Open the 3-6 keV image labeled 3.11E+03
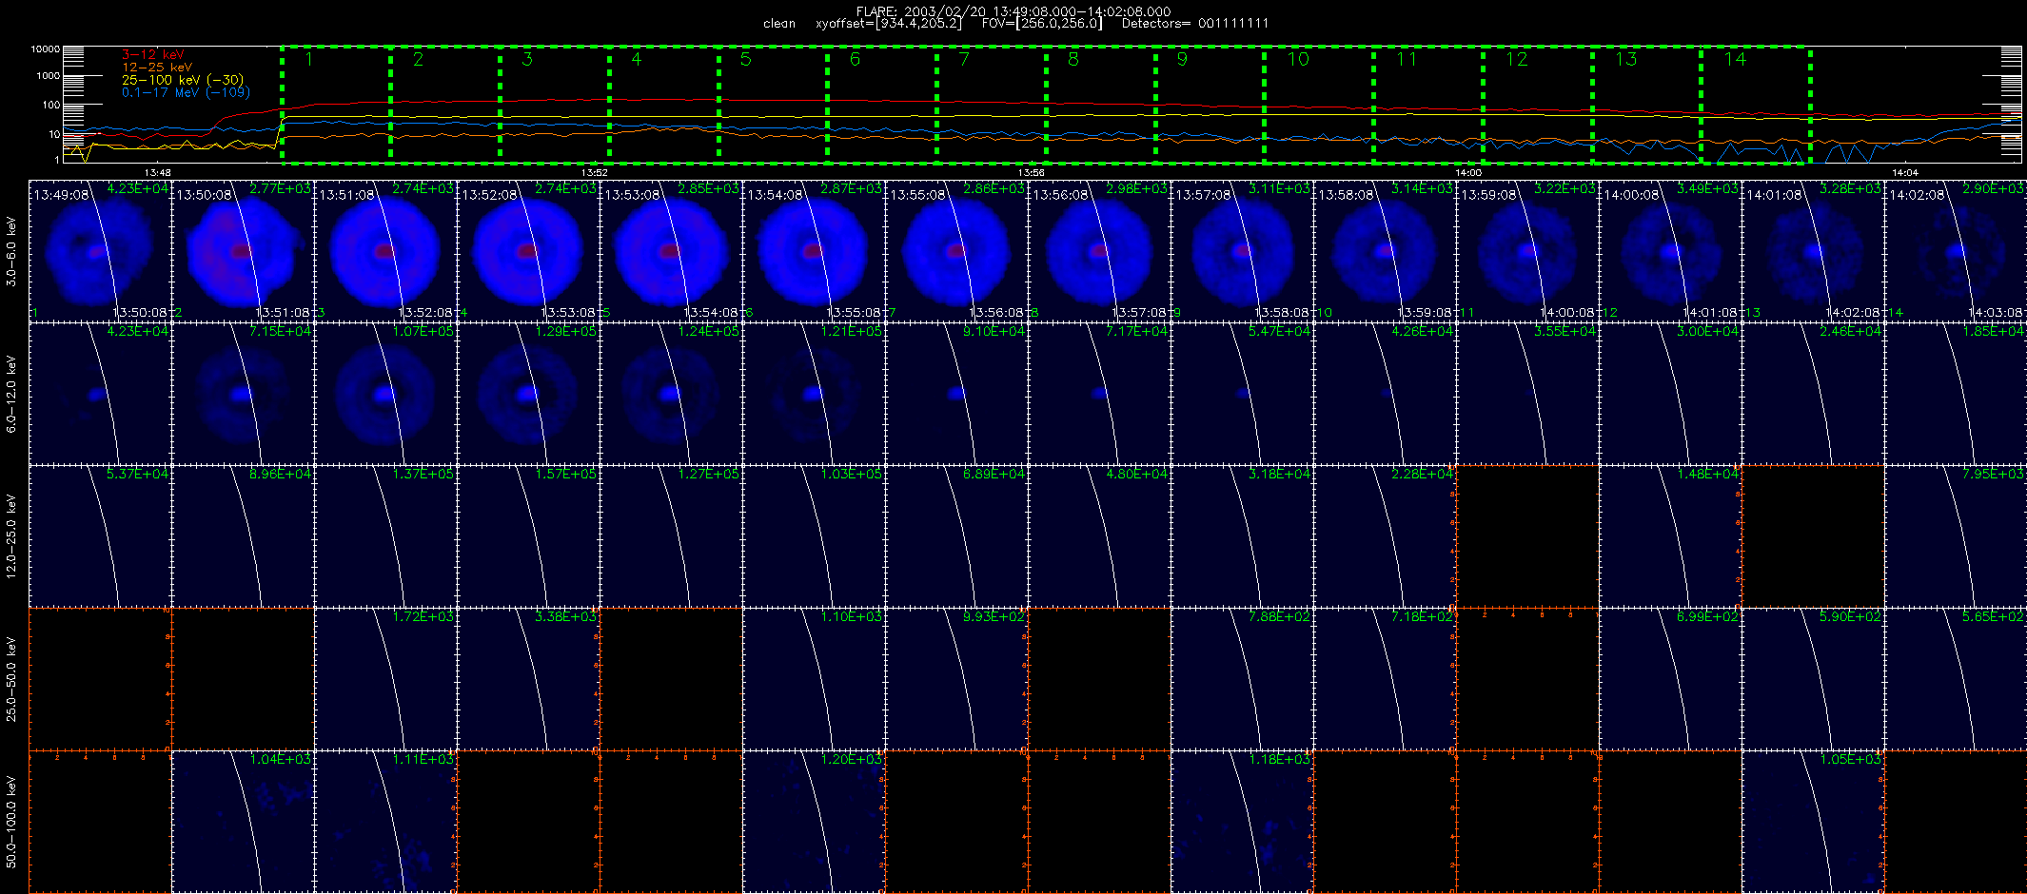This screenshot has width=2027, height=894. [1243, 251]
